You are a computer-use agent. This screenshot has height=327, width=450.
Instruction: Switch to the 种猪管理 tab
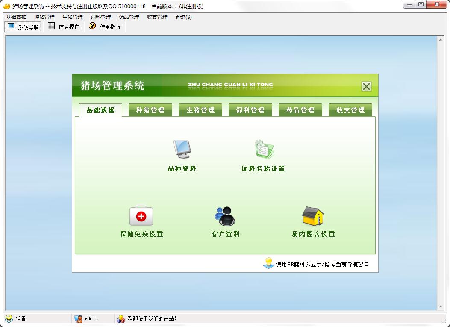pos(150,110)
